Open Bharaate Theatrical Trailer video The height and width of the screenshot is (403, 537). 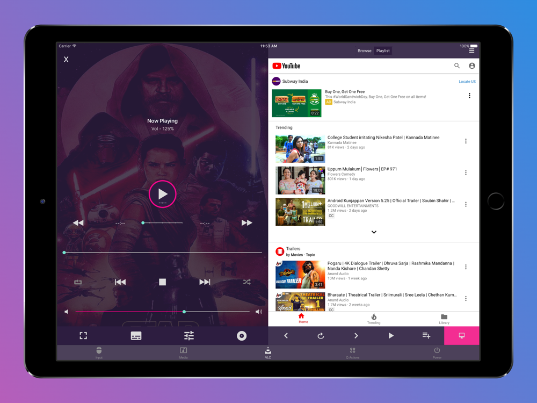pos(392,294)
